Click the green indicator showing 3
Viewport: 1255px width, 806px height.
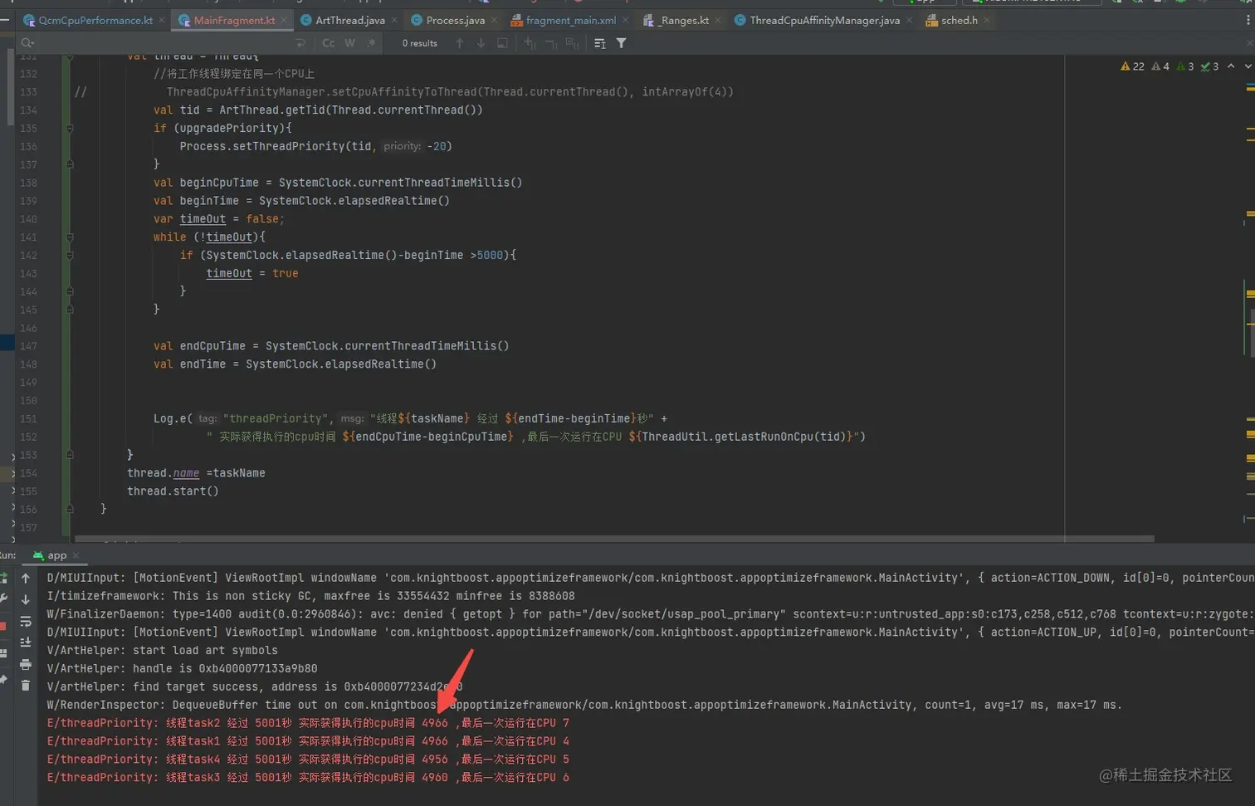pos(1185,66)
